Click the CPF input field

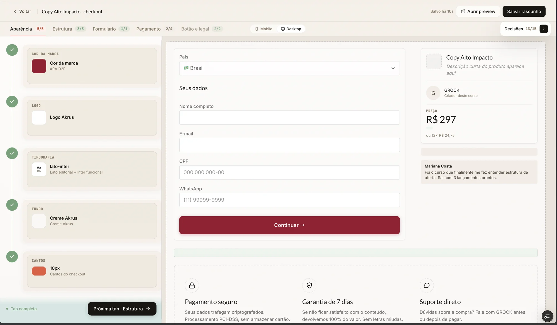coord(289,173)
